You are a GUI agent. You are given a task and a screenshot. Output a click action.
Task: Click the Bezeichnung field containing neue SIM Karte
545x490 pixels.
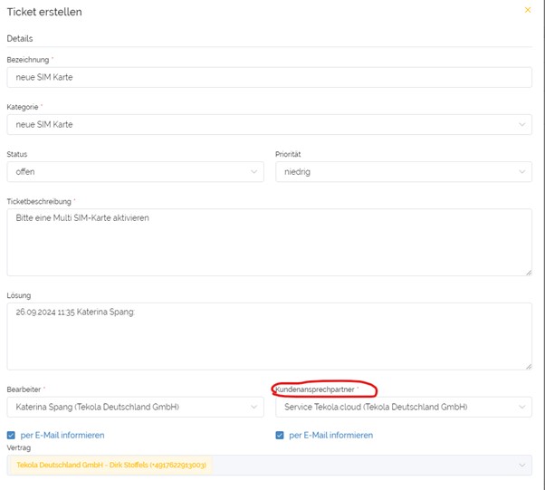coord(269,77)
